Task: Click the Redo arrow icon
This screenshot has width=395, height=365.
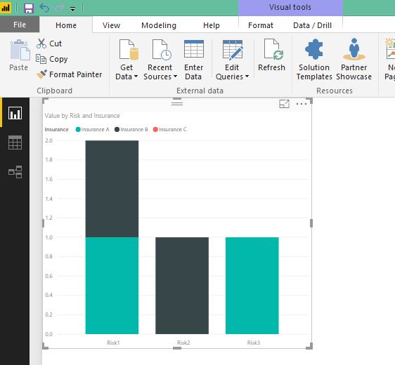Action: [60, 8]
